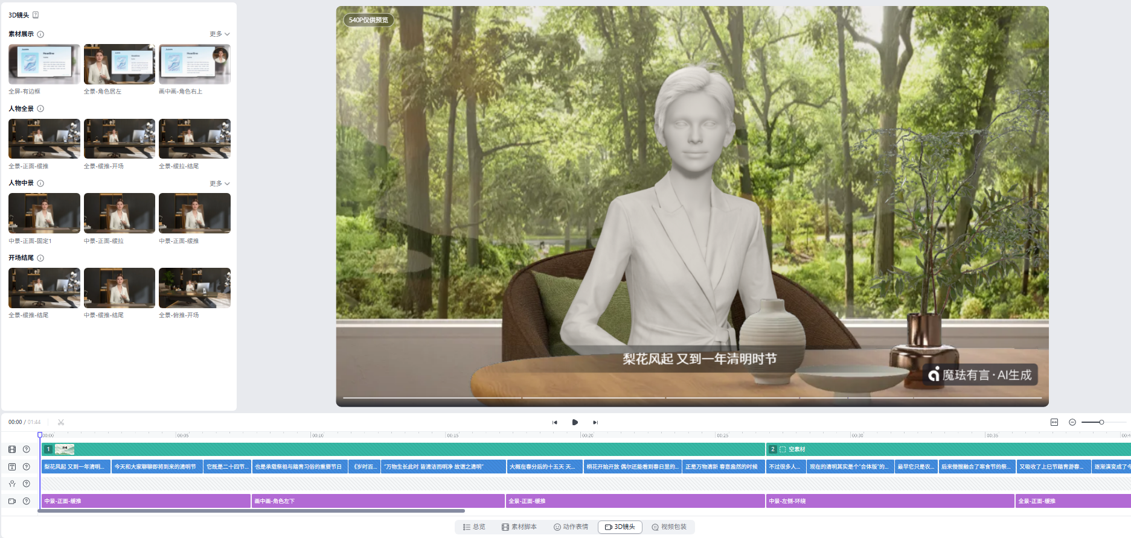Select the 全景-俯推-开场 shot thumbnail
Image resolution: width=1131 pixels, height=538 pixels.
pos(194,288)
